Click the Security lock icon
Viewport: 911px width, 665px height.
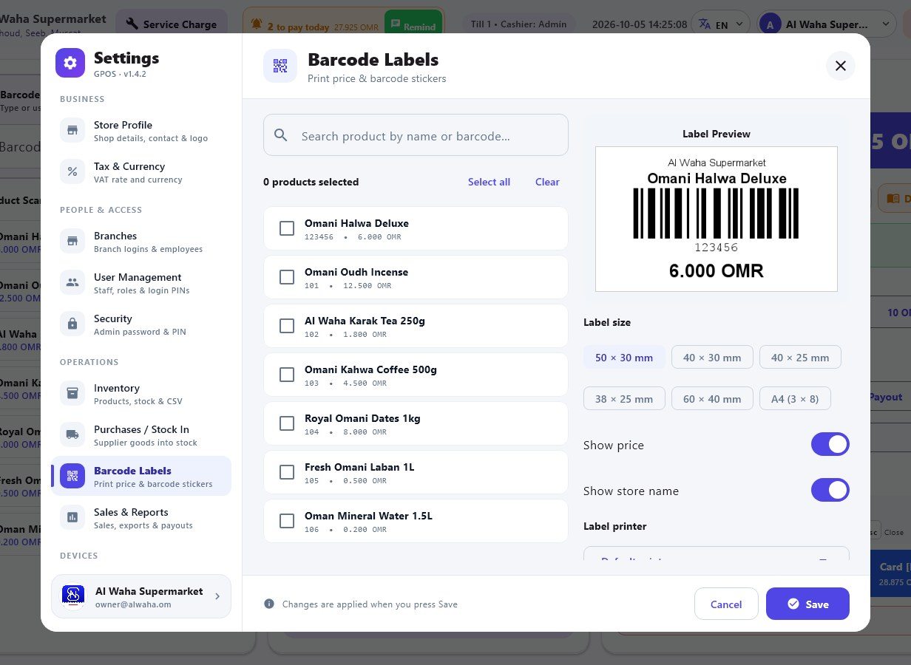pyautogui.click(x=72, y=324)
